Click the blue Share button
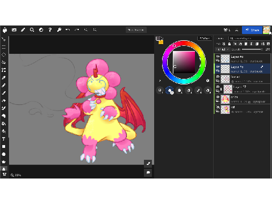This screenshot has width=272, height=204. pyautogui.click(x=252, y=30)
